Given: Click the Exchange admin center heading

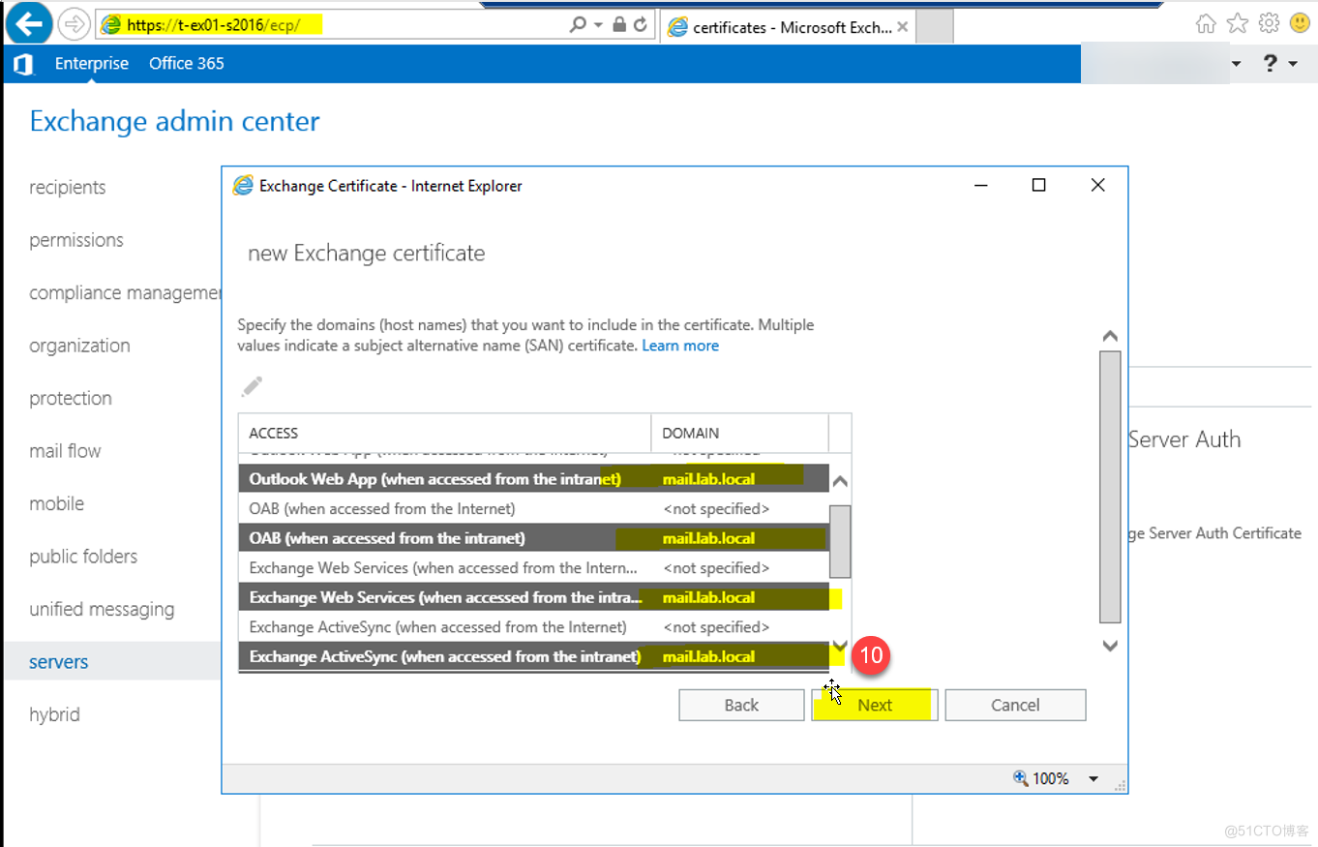Looking at the screenshot, I should [x=174, y=121].
